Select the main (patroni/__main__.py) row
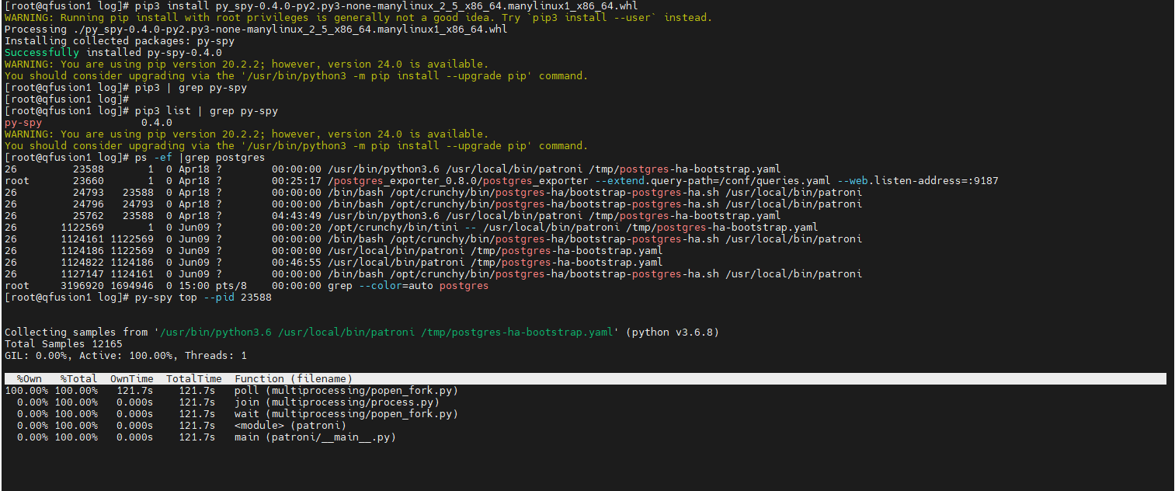Viewport: 1175px width, 491px height. (x=311, y=437)
